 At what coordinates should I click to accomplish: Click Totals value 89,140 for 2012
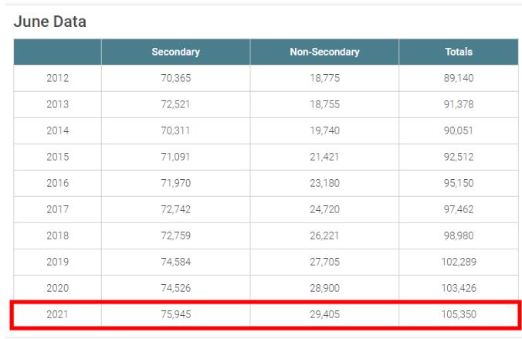(x=459, y=78)
